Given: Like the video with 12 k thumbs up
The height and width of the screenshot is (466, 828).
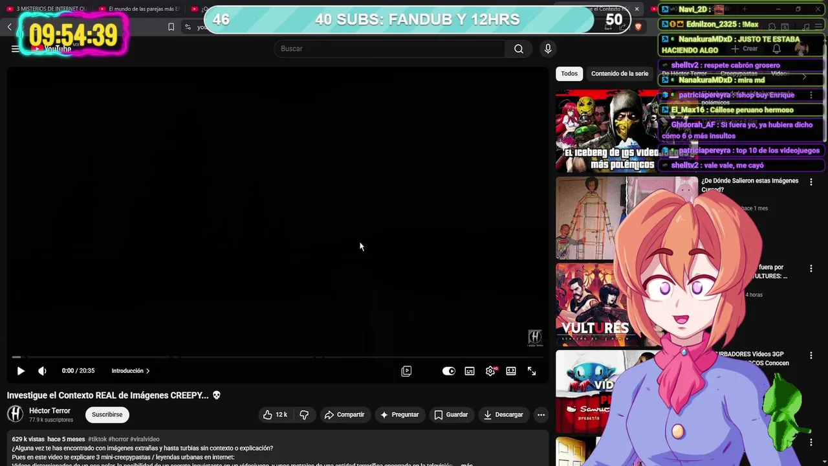Looking at the screenshot, I should [275, 415].
